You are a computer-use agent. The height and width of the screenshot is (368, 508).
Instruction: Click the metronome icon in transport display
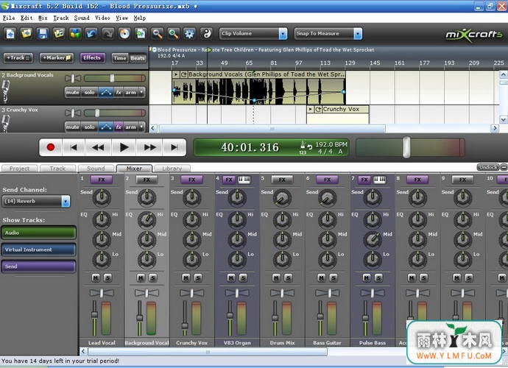303,146
